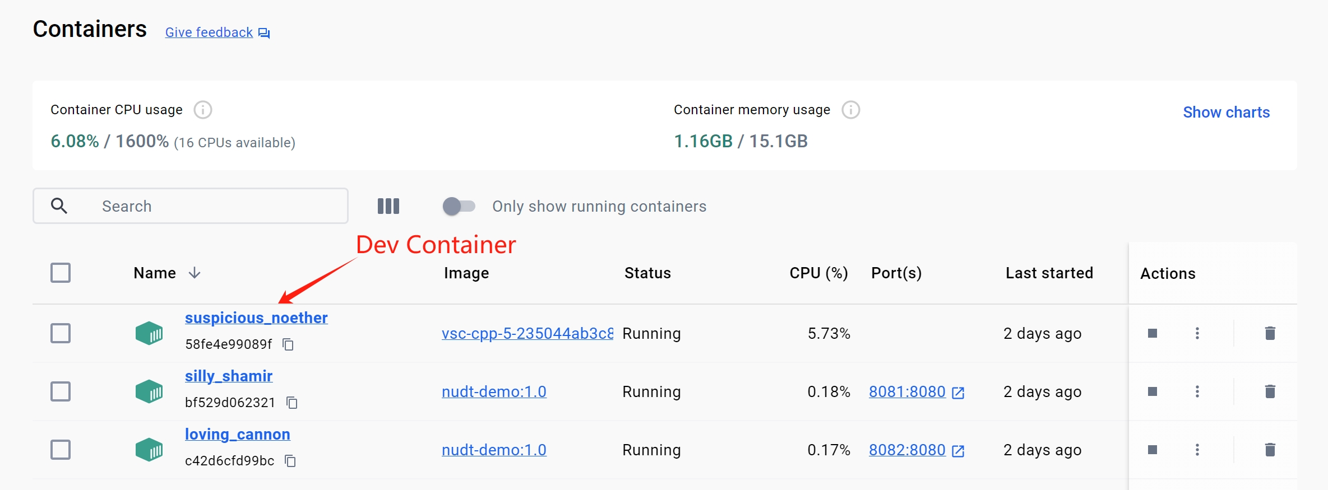
Task: Copy container ID c42d6cfd99bc
Action: (290, 461)
